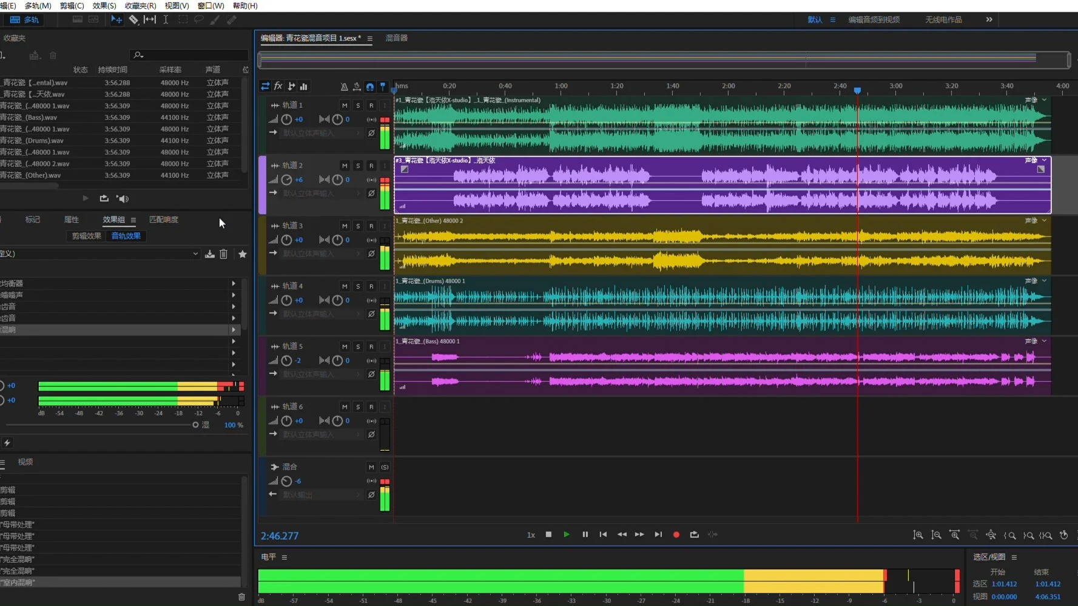Image resolution: width=1078 pixels, height=606 pixels.
Task: Delete the effects preset with the trash icon
Action: 224,254
